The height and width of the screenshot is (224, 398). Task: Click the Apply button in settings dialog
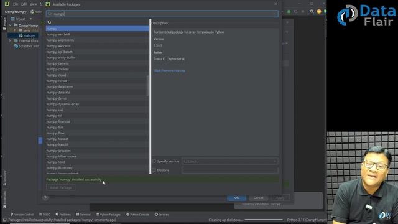[x=280, y=198]
